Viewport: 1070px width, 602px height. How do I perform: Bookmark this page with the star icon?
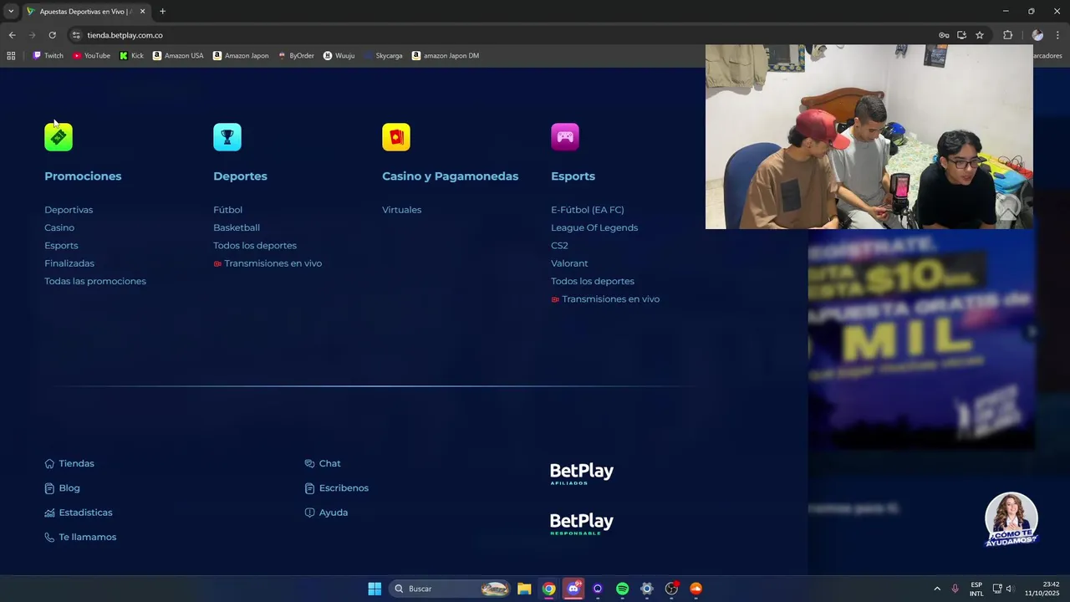pyautogui.click(x=980, y=35)
